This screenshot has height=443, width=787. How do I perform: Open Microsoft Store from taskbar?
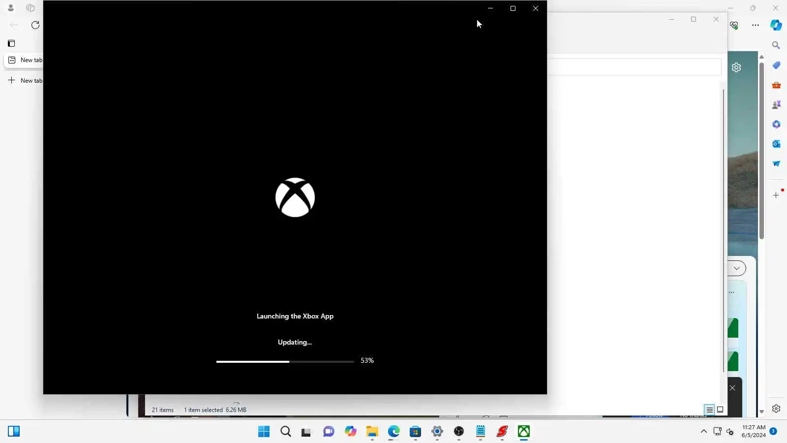point(415,432)
